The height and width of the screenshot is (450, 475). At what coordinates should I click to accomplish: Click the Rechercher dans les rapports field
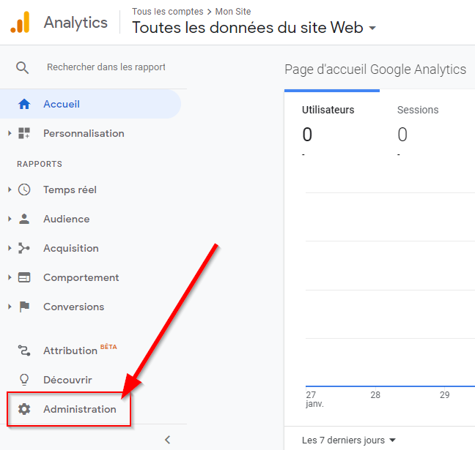106,67
